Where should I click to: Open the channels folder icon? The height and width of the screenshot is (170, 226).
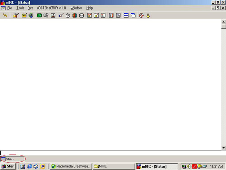pyautogui.click(x=24, y=15)
